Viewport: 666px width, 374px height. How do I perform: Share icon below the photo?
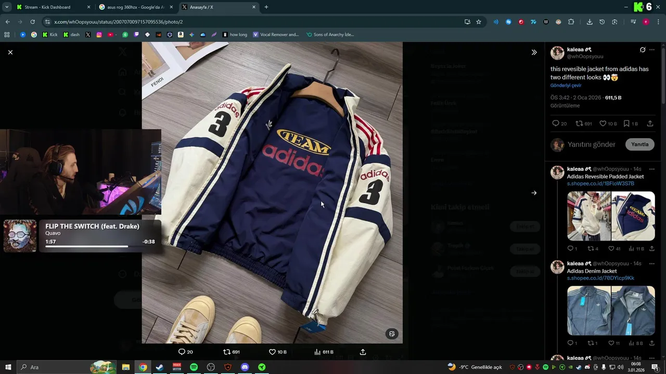(363, 352)
